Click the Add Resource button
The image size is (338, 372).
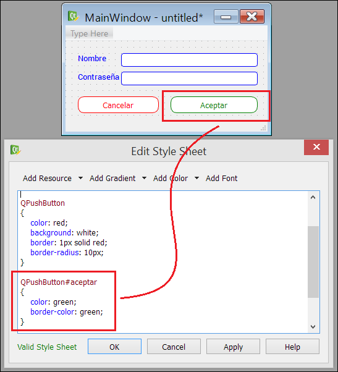point(47,178)
